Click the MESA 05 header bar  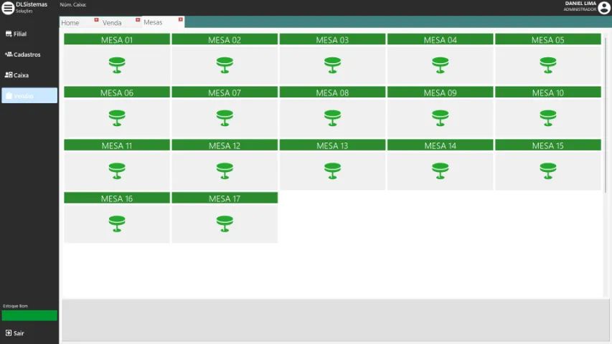(547, 39)
